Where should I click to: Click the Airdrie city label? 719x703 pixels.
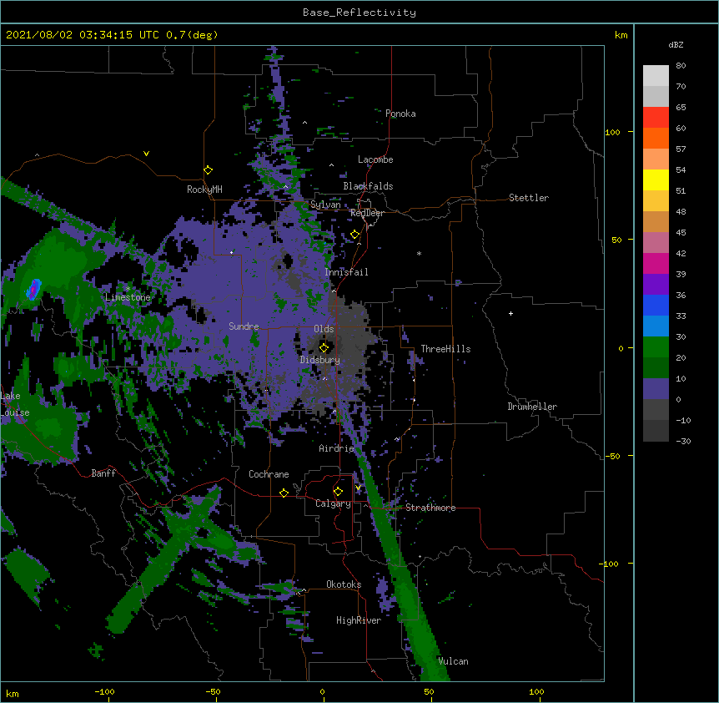click(337, 448)
